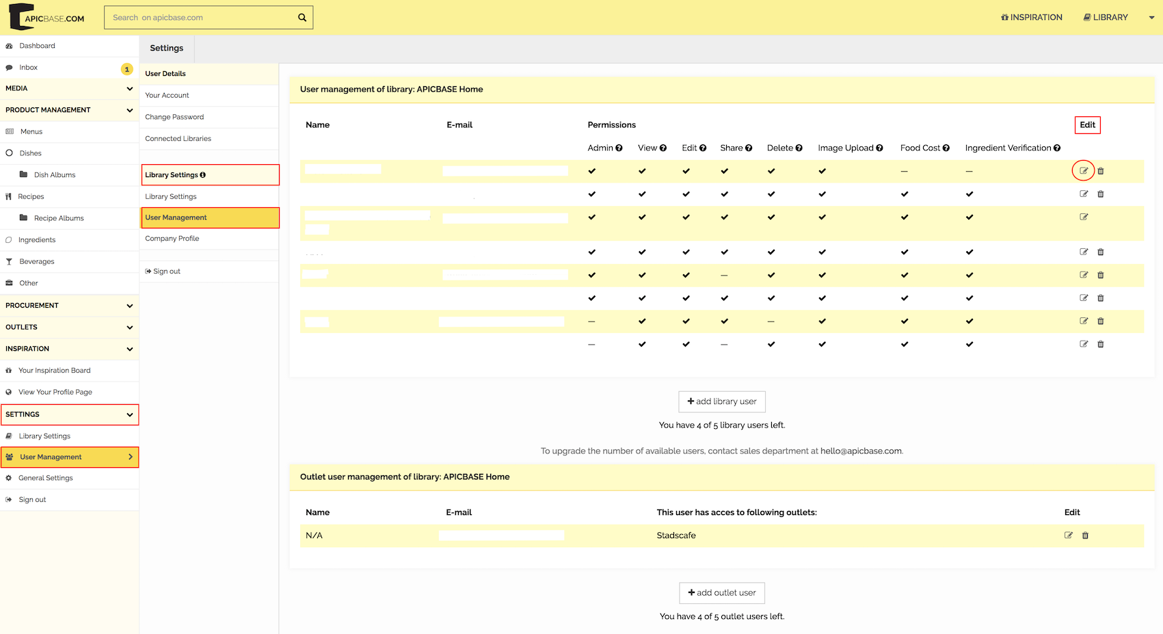1163x634 pixels.
Task: Delete the second library user row
Action: [1101, 194]
